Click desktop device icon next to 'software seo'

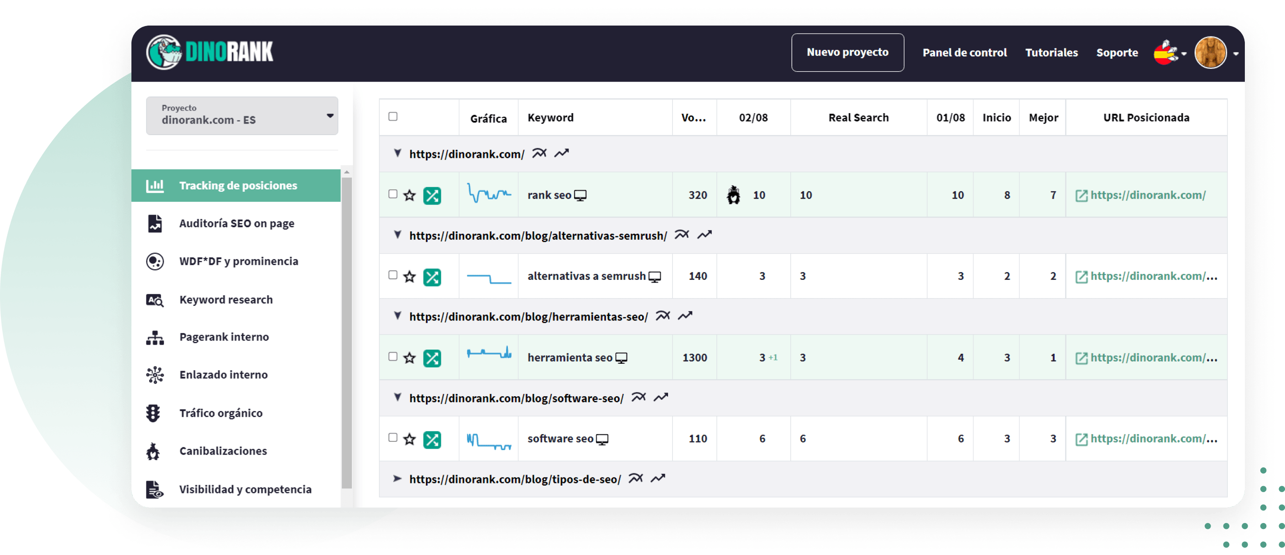point(602,440)
